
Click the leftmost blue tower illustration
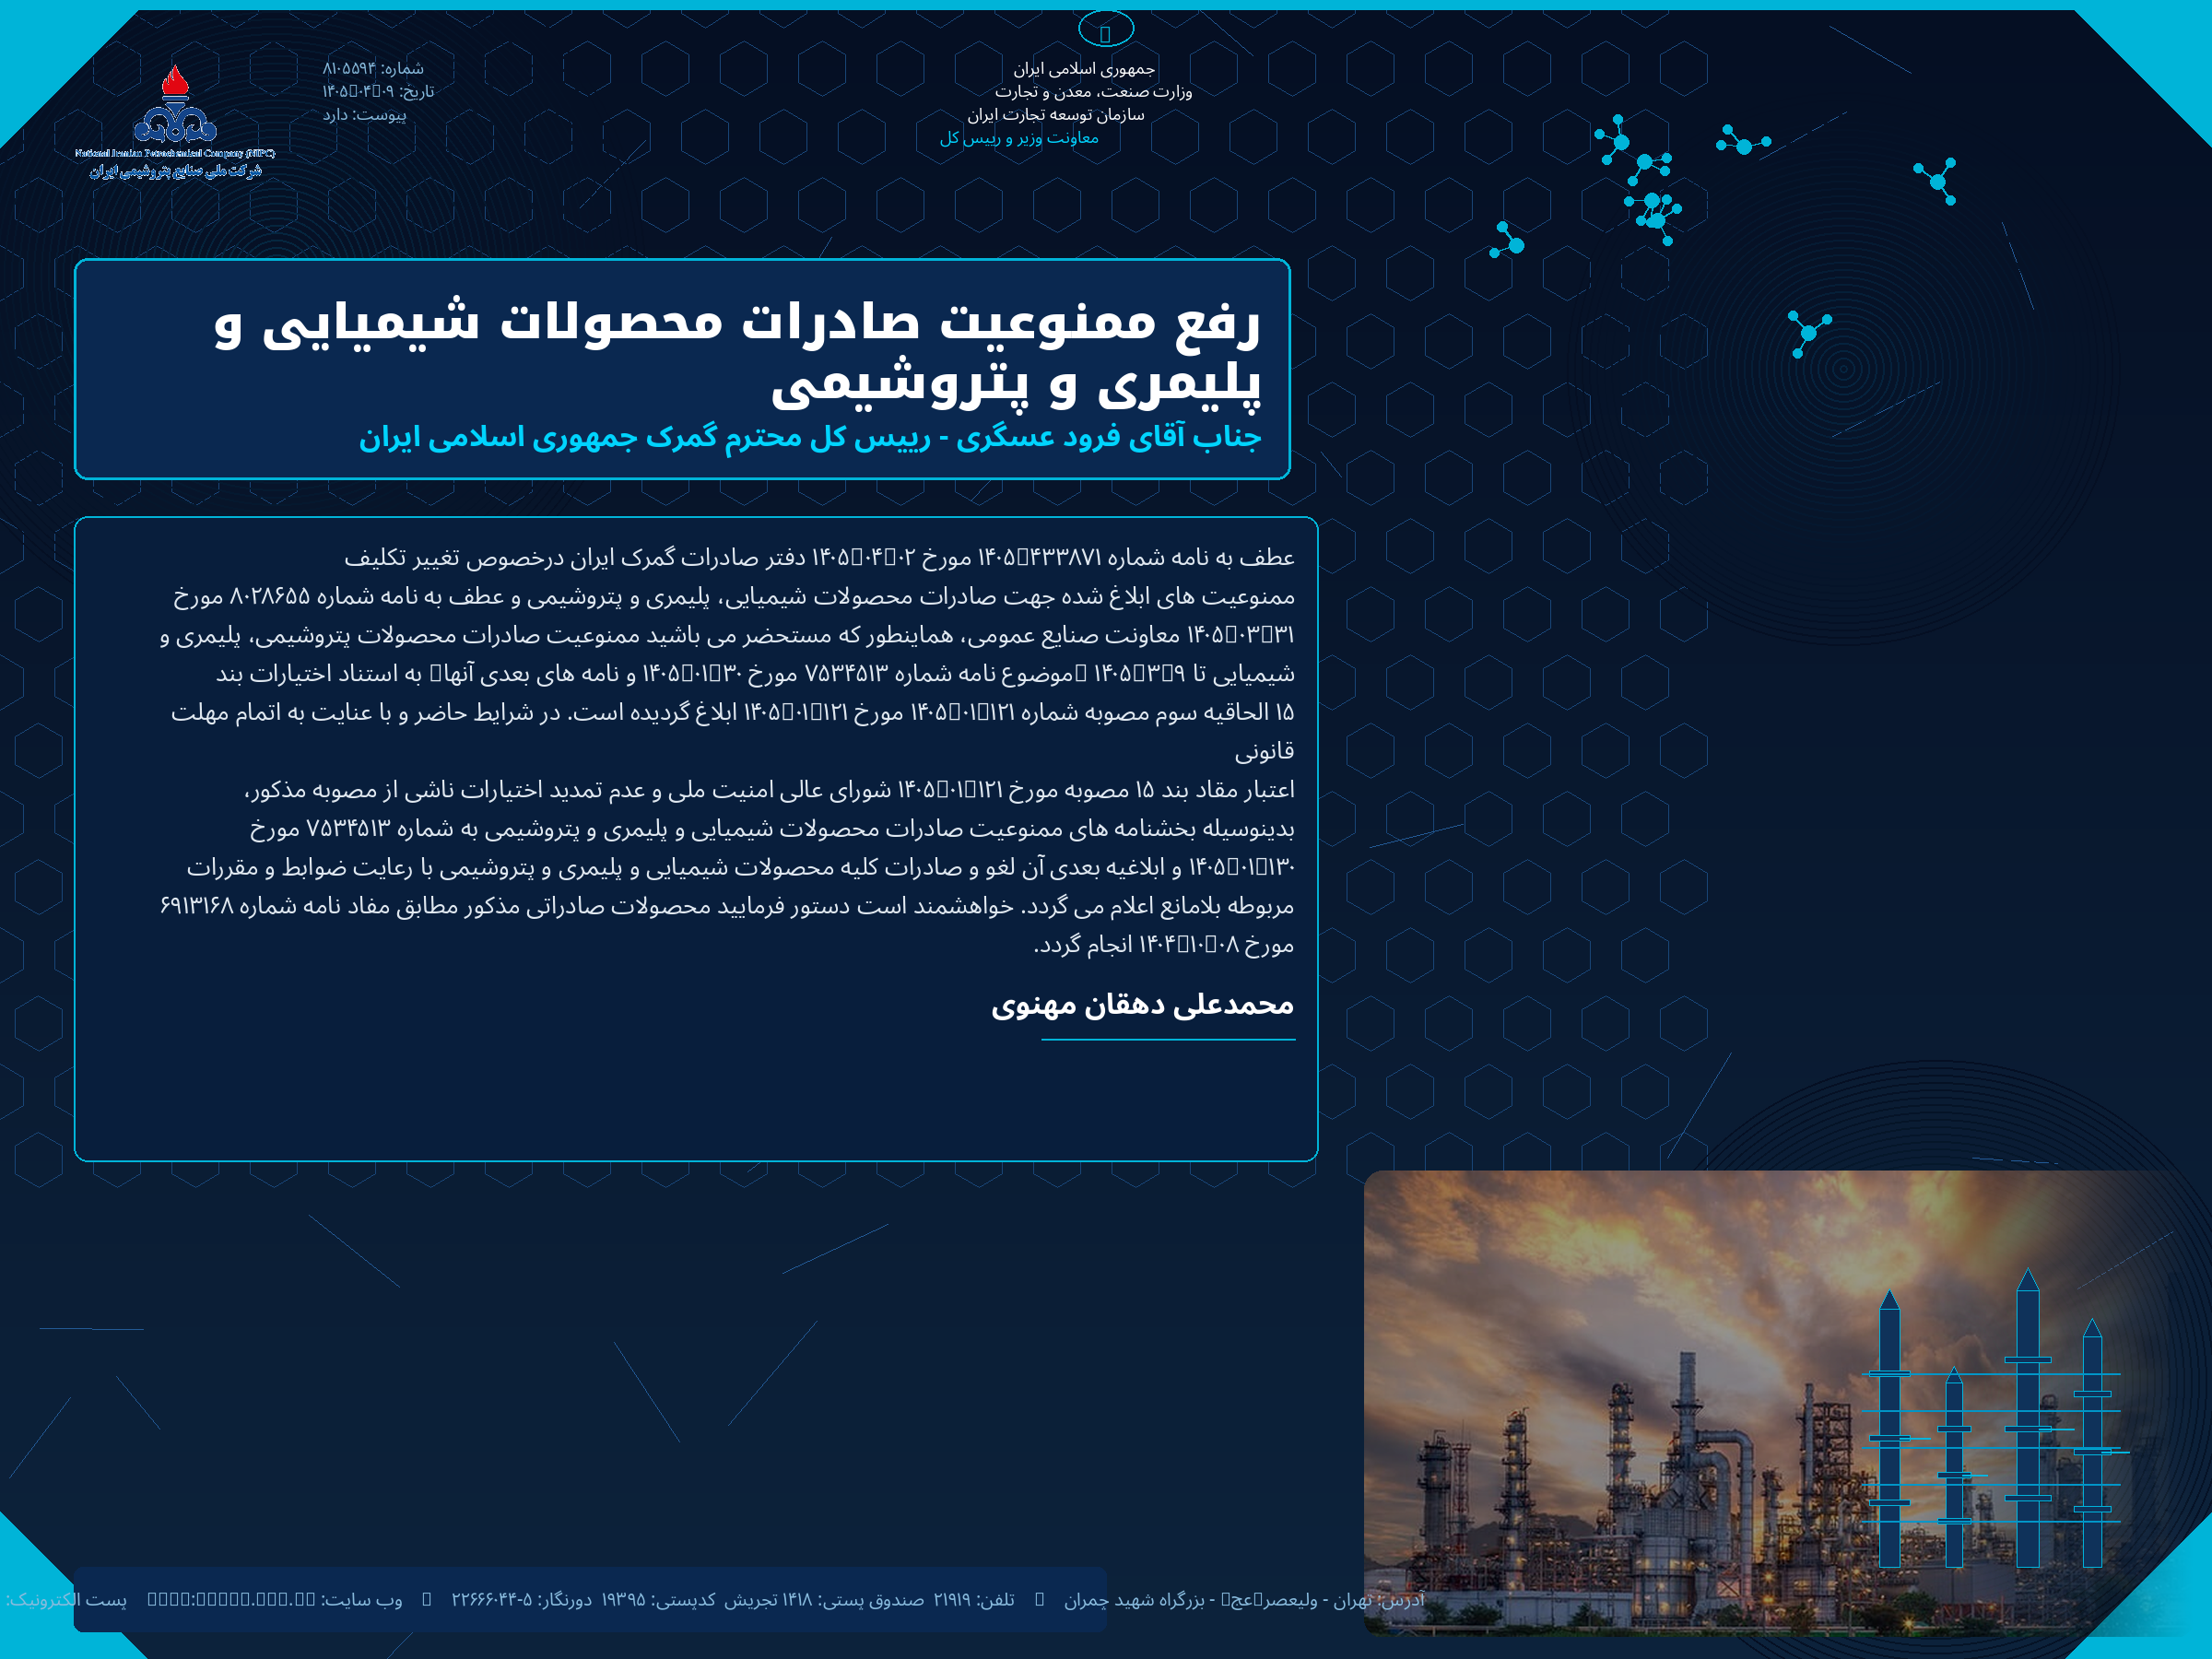click(x=1890, y=1428)
